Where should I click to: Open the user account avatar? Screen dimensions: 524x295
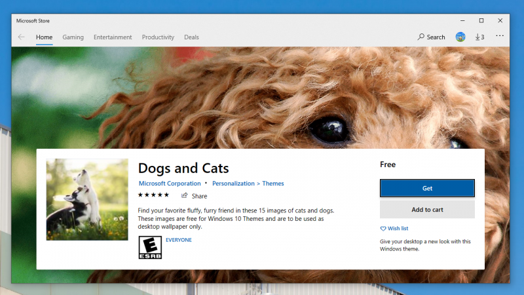pos(460,37)
